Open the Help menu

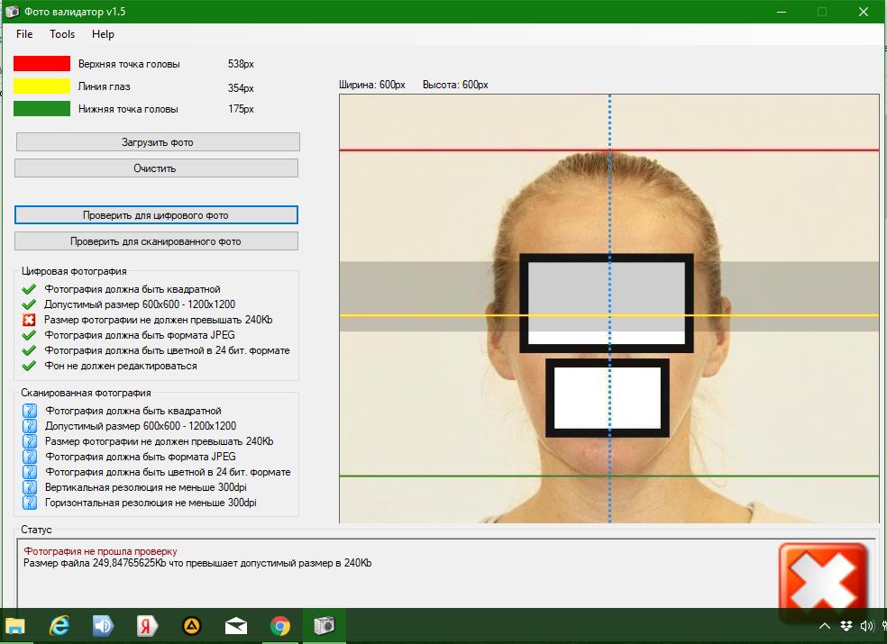coord(103,34)
